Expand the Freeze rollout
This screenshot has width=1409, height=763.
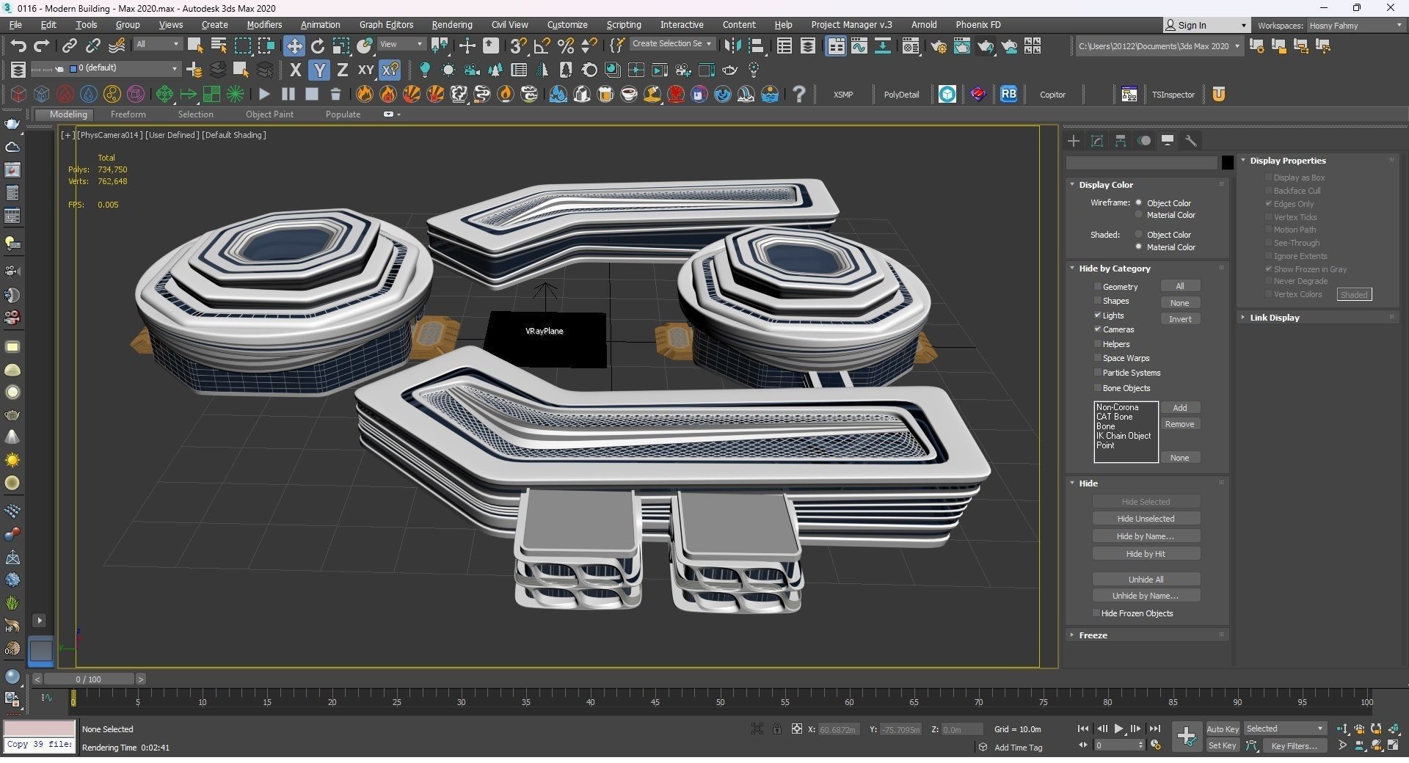pos(1093,635)
